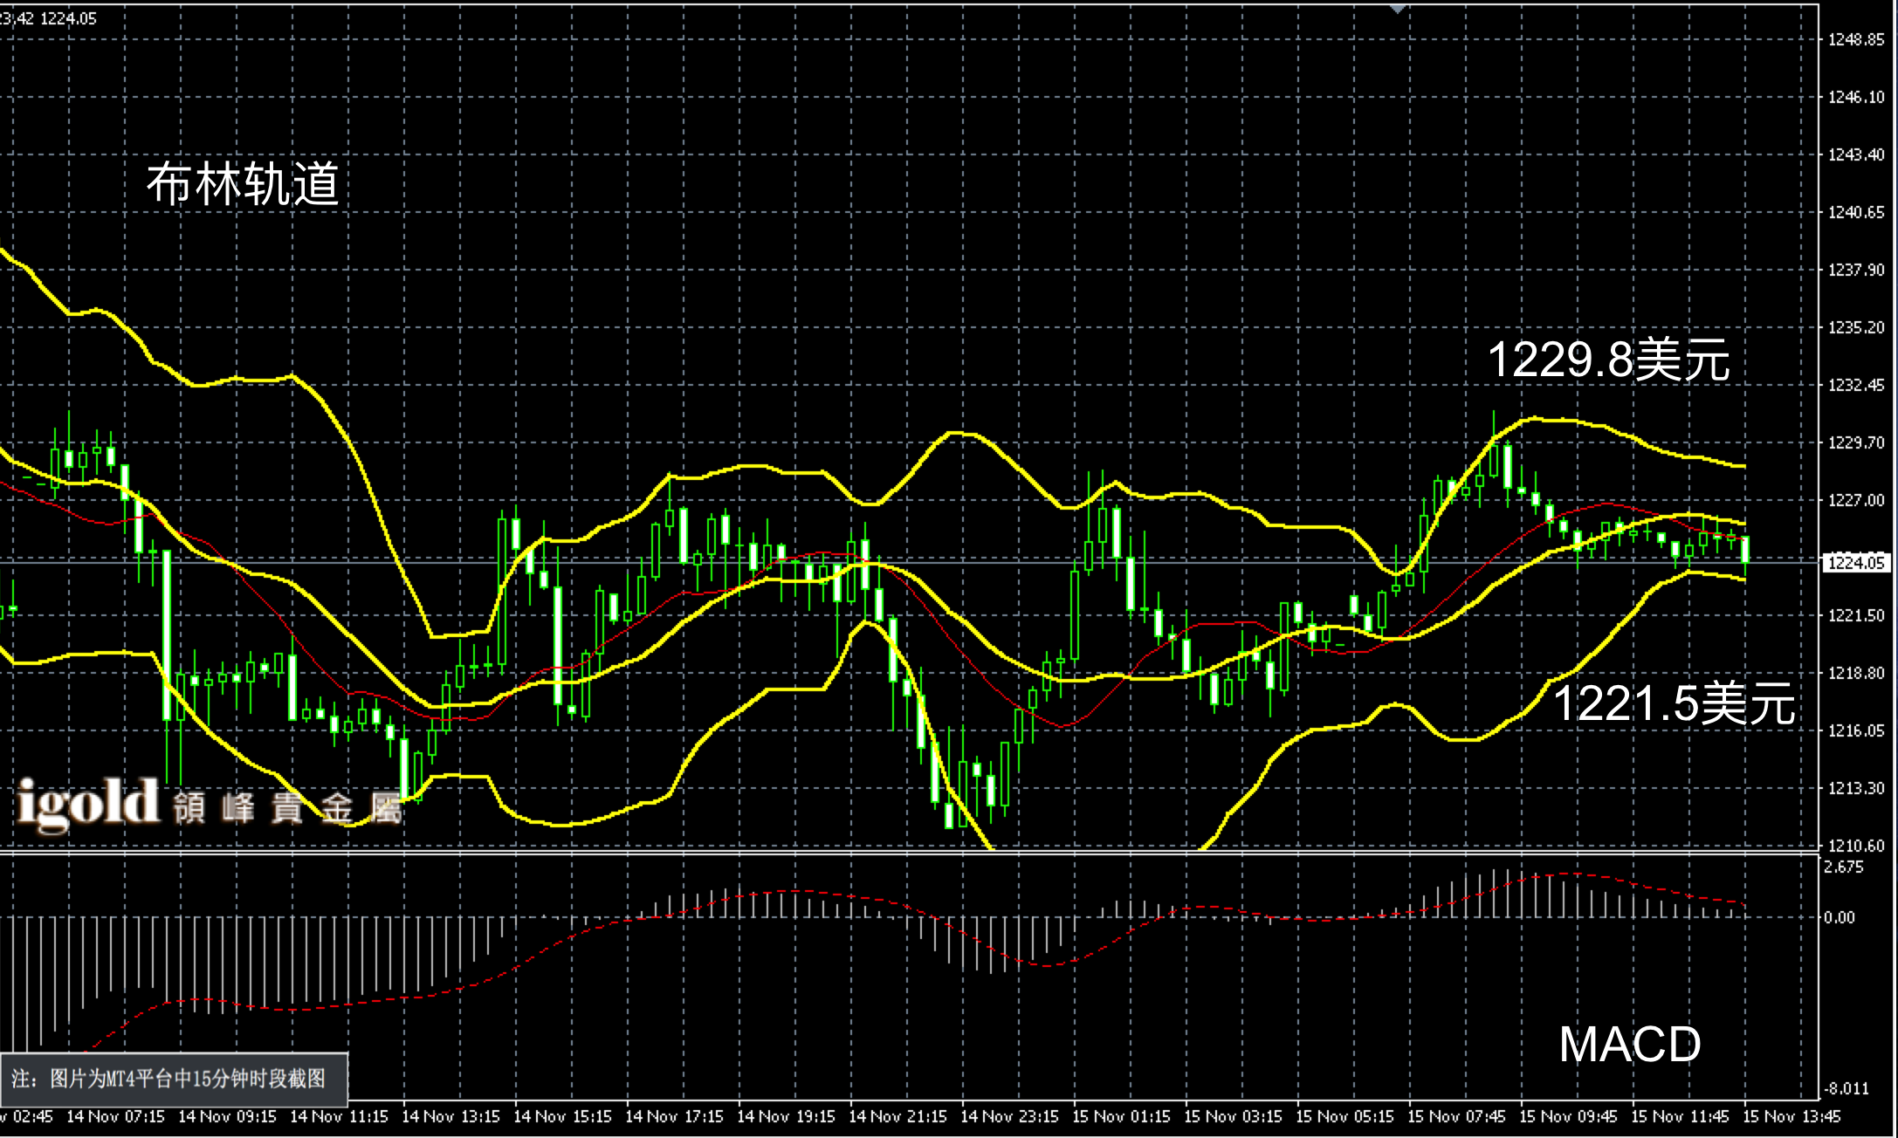This screenshot has height=1138, width=1898.
Task: Click the 15 Nov 13:45 time label
Action: point(1791,1116)
